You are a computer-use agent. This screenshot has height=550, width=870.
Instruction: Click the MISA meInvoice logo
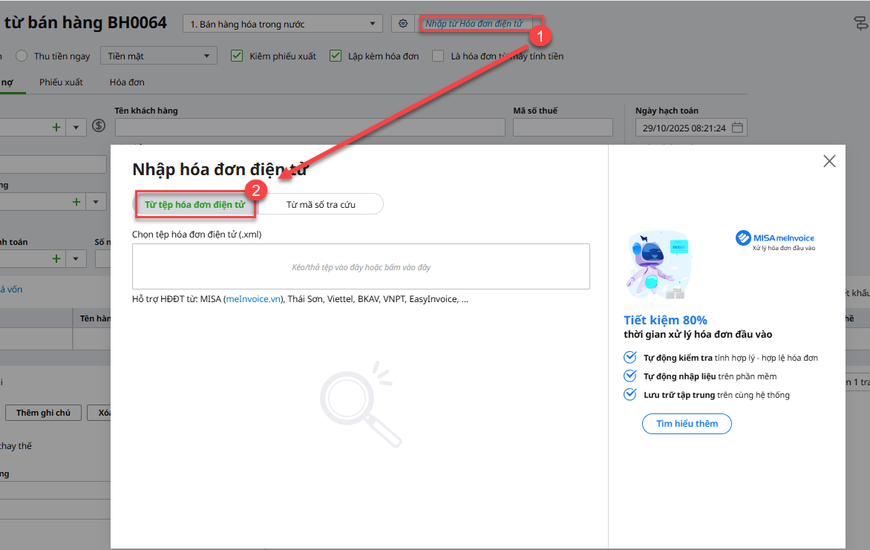[x=775, y=238]
